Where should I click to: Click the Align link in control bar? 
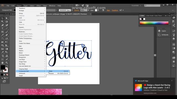pos(108,10)
